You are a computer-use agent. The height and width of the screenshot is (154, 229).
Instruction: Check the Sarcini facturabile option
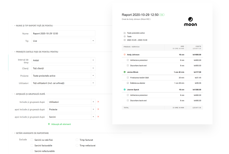tap(32, 146)
